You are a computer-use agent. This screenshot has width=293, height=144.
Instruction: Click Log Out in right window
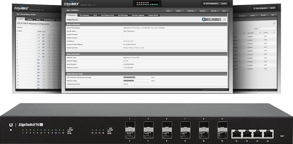tap(272, 8)
